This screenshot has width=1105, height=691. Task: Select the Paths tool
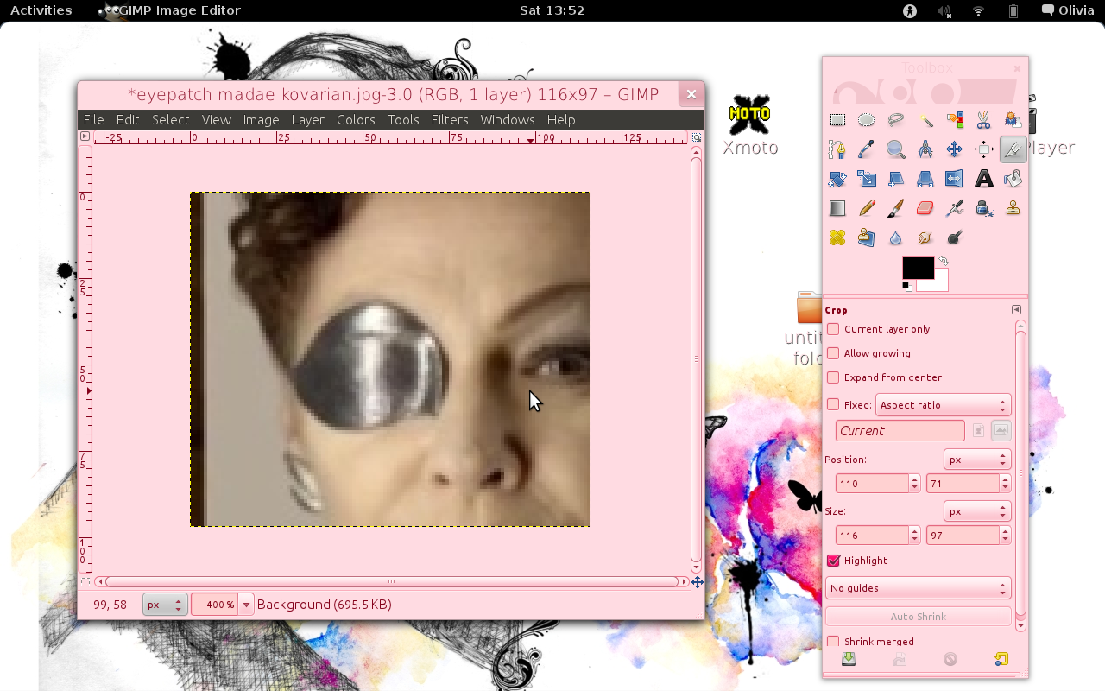coord(837,149)
